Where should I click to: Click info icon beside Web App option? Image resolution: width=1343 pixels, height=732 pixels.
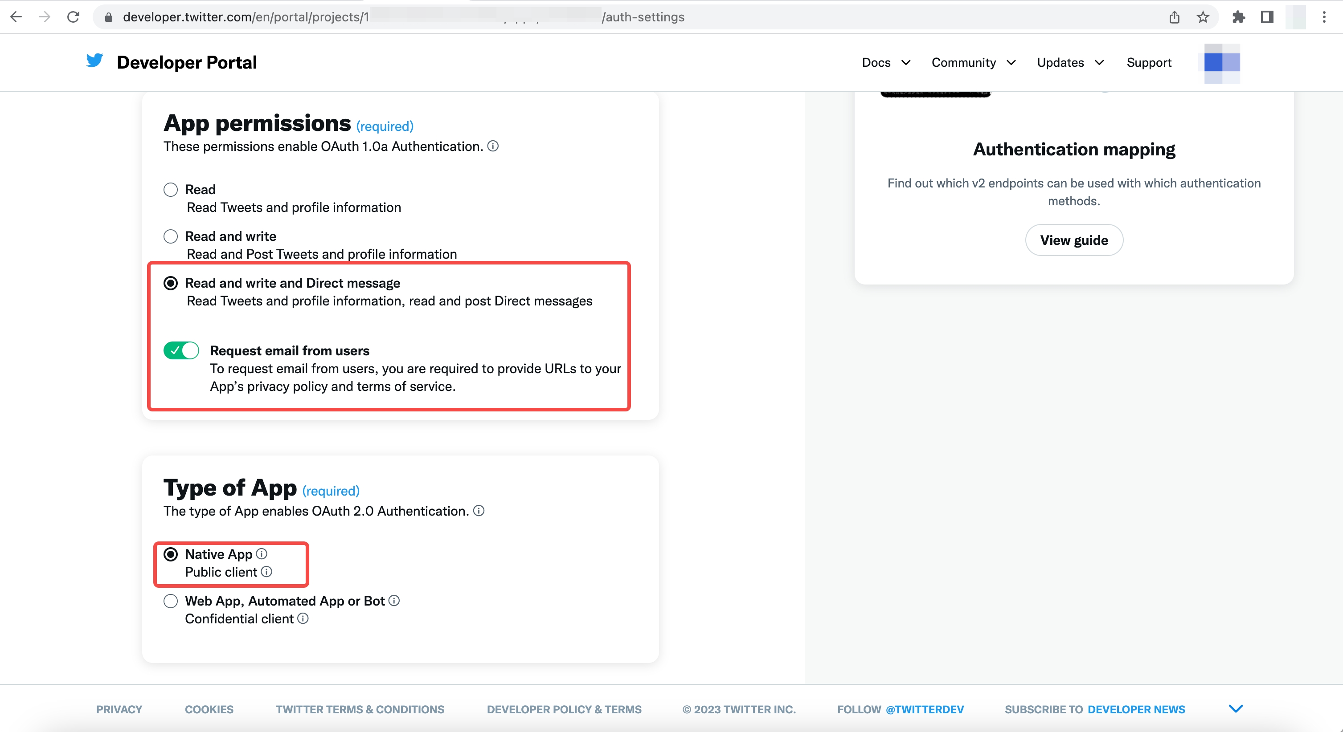coord(394,601)
